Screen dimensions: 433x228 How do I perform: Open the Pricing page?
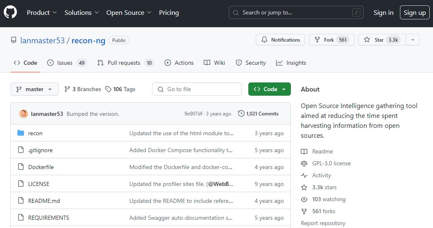coord(169,13)
